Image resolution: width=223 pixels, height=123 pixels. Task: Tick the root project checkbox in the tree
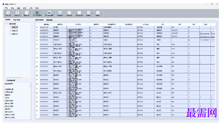pos(8,24)
